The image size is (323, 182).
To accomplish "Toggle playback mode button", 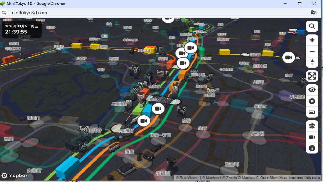I will 312,101.
